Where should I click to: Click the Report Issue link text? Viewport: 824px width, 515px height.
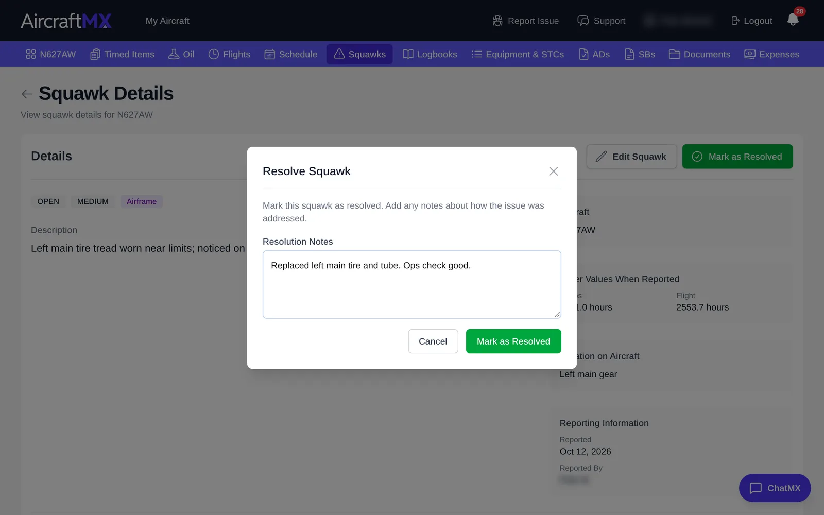533,21
